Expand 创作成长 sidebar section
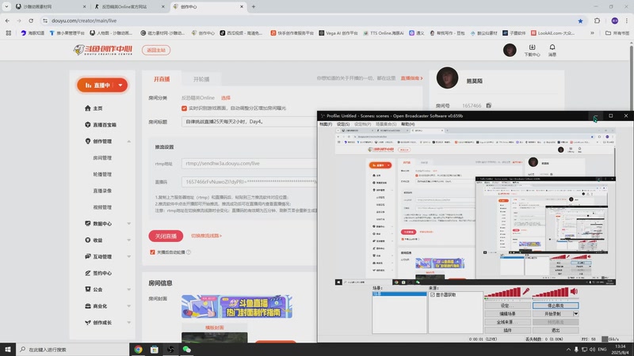634x356 pixels. 129,323
